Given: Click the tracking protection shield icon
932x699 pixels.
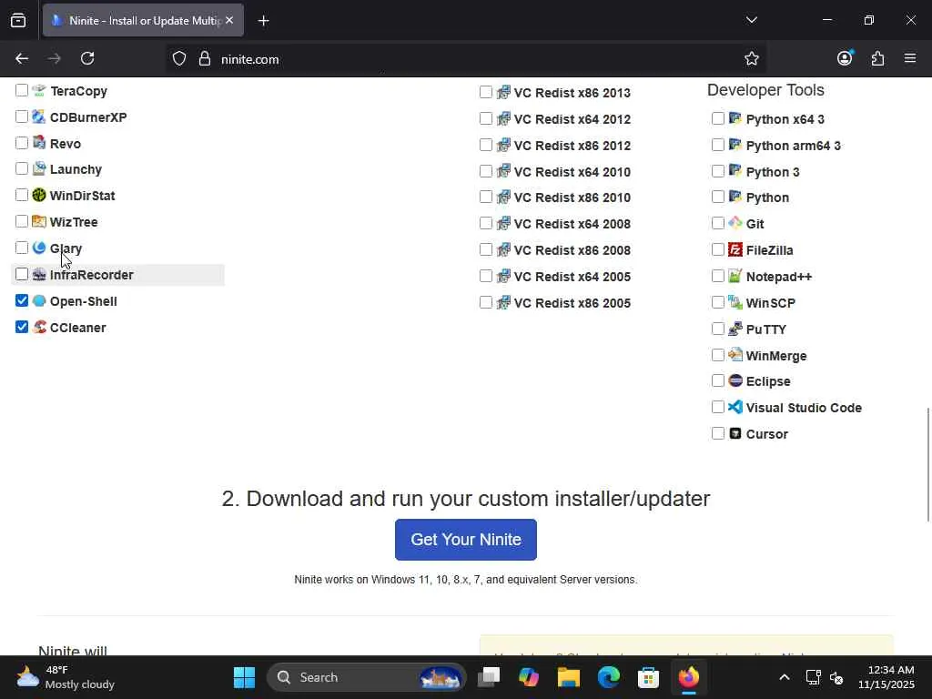Looking at the screenshot, I should coord(179,59).
